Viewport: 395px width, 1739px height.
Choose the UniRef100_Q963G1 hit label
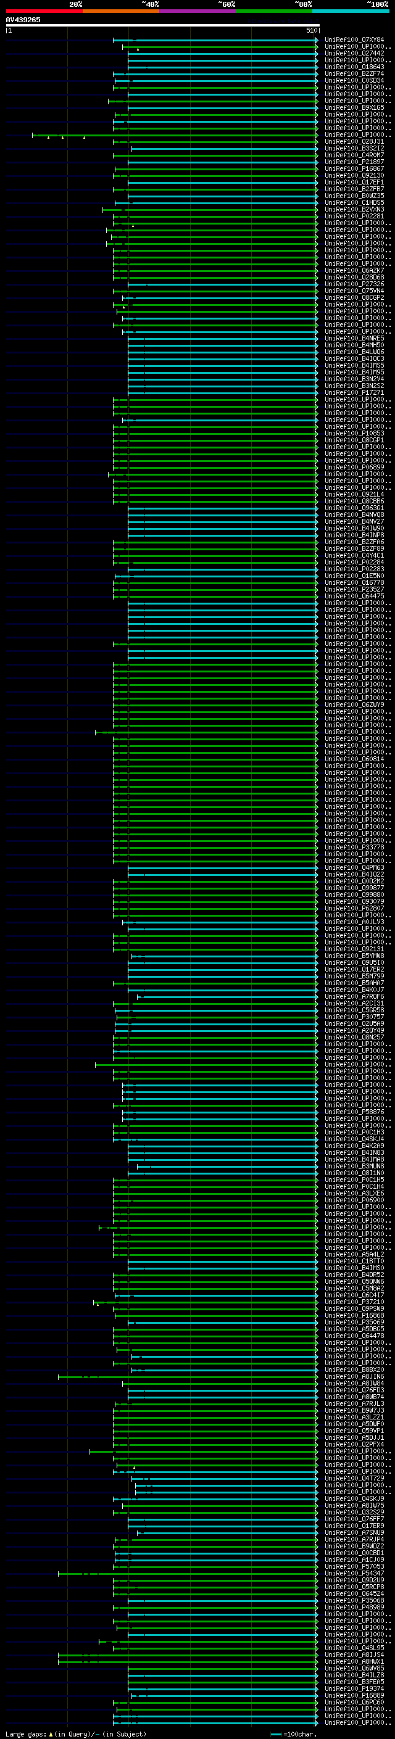pyautogui.click(x=354, y=508)
